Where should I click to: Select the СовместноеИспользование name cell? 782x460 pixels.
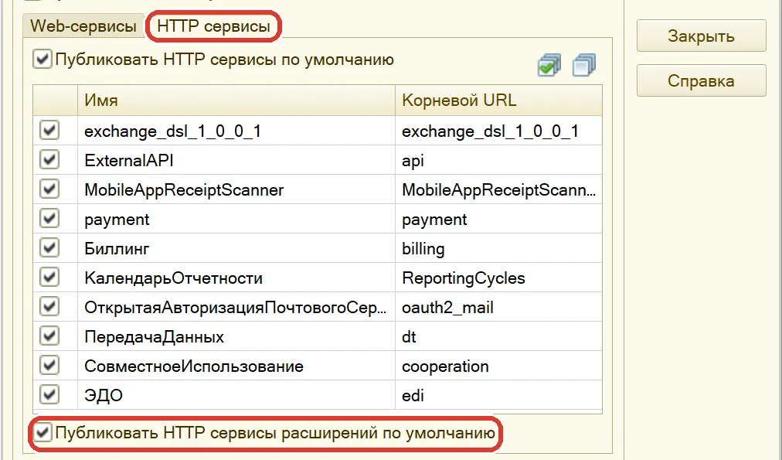click(236, 366)
